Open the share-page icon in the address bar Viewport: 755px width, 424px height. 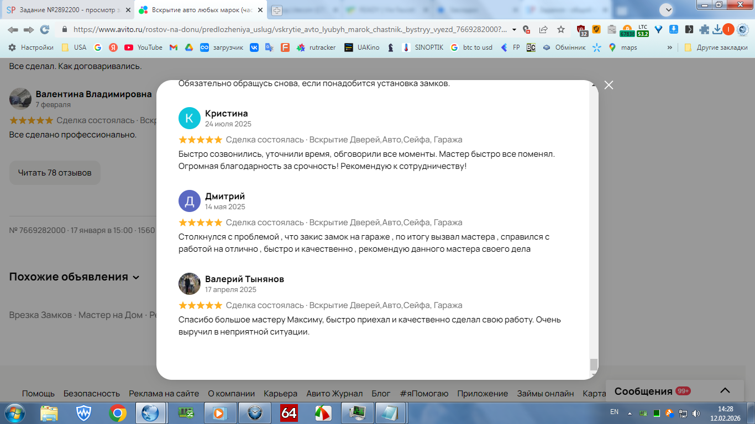(x=543, y=29)
